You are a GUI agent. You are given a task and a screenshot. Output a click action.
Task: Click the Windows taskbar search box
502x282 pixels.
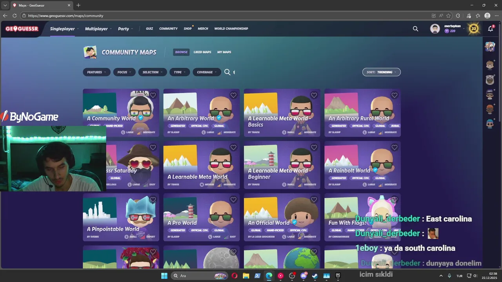tap(200, 276)
